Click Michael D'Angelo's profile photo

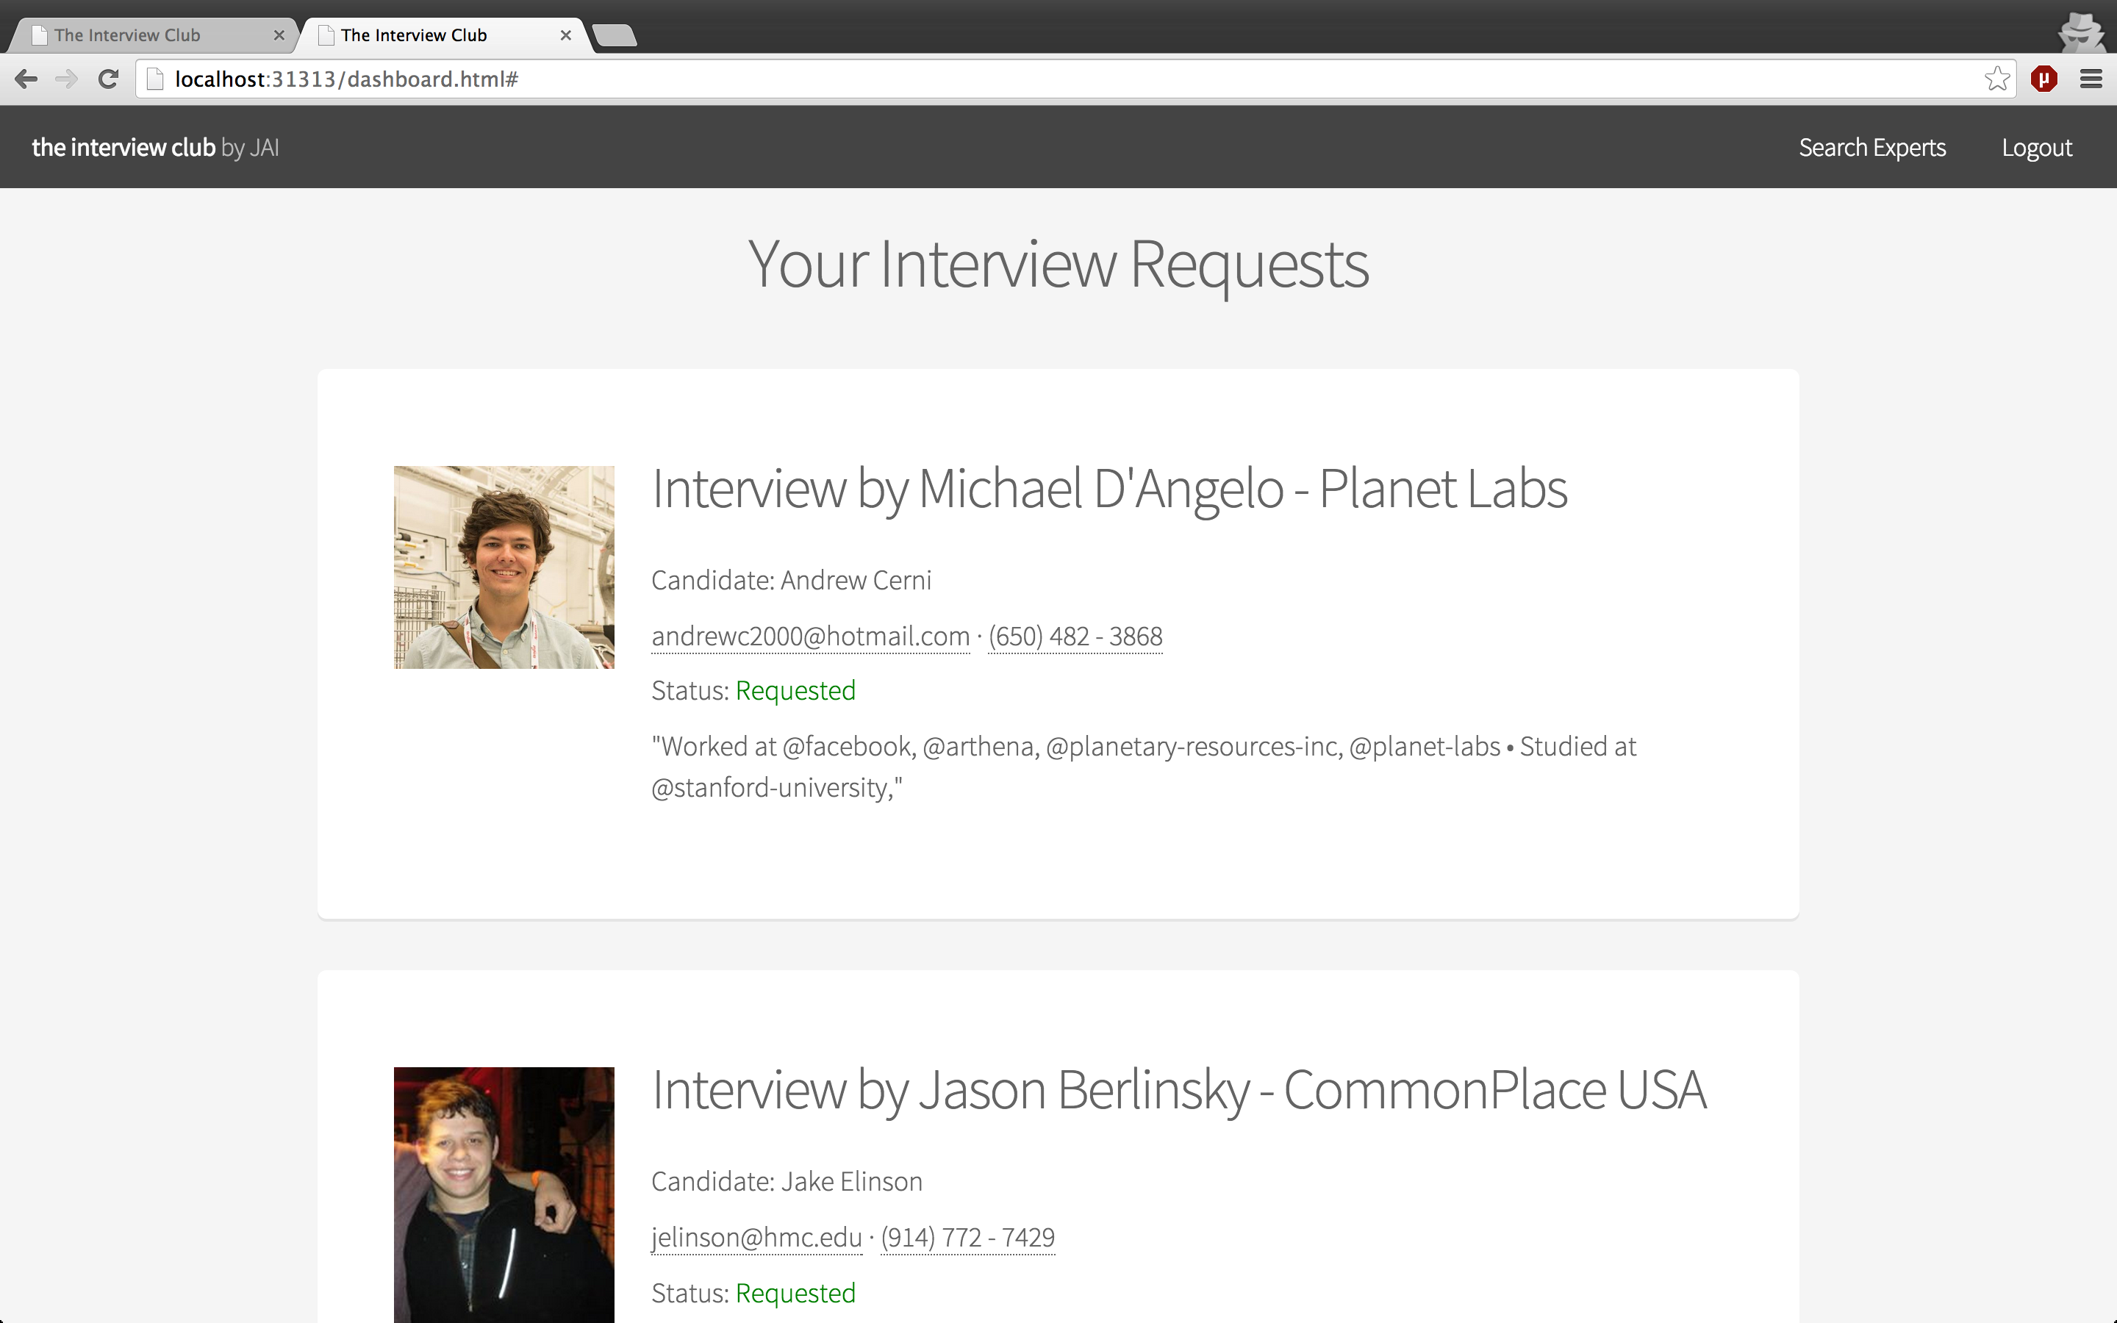(504, 567)
